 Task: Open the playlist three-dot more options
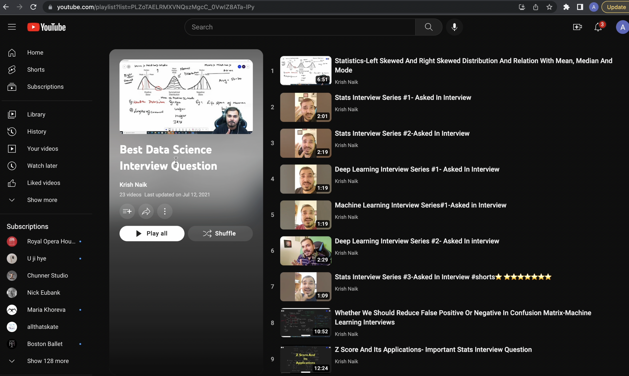coord(165,211)
